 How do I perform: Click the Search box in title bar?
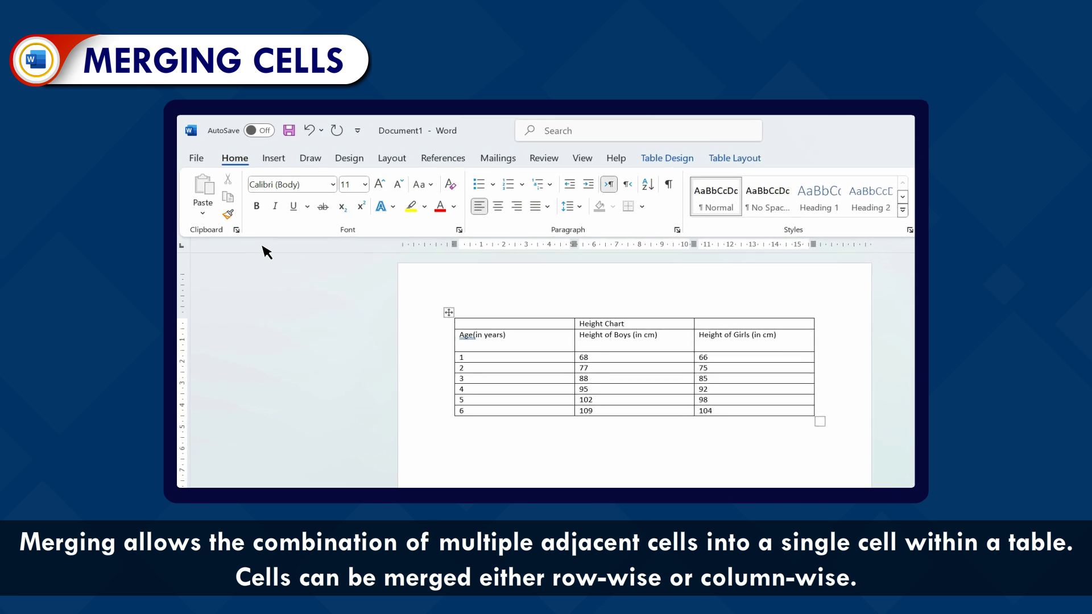click(x=638, y=131)
